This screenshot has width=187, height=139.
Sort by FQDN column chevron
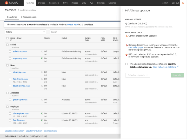(16, 38)
